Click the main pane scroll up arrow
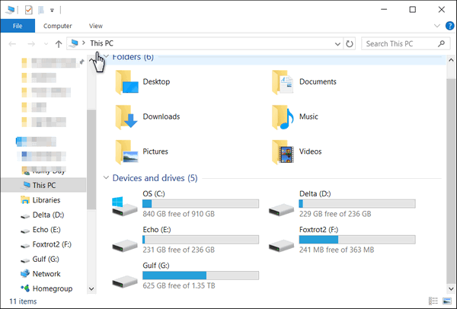457x309 pixels. pyautogui.click(x=451, y=60)
